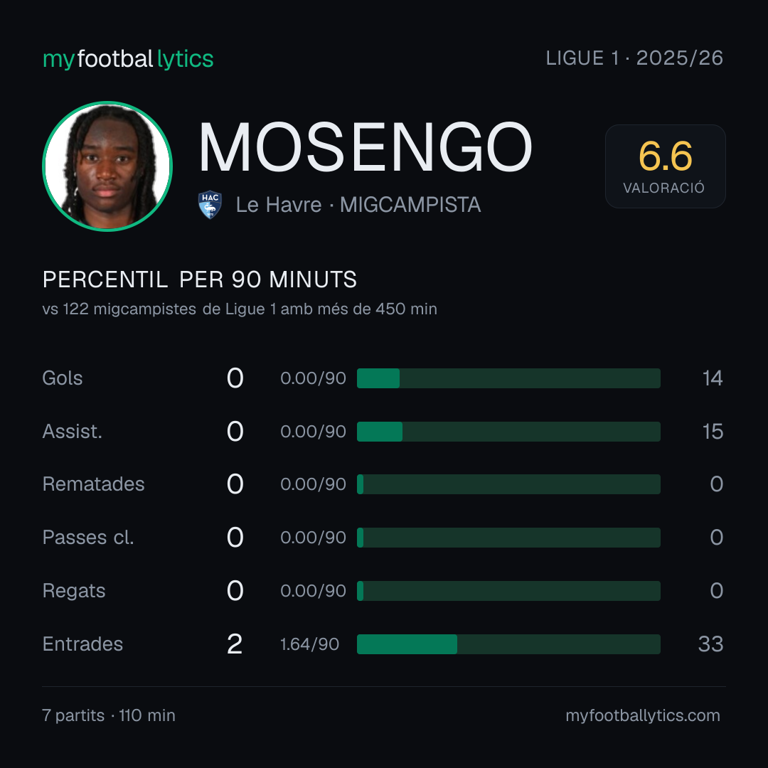Visit myfootballytics.com footer link

point(643,715)
